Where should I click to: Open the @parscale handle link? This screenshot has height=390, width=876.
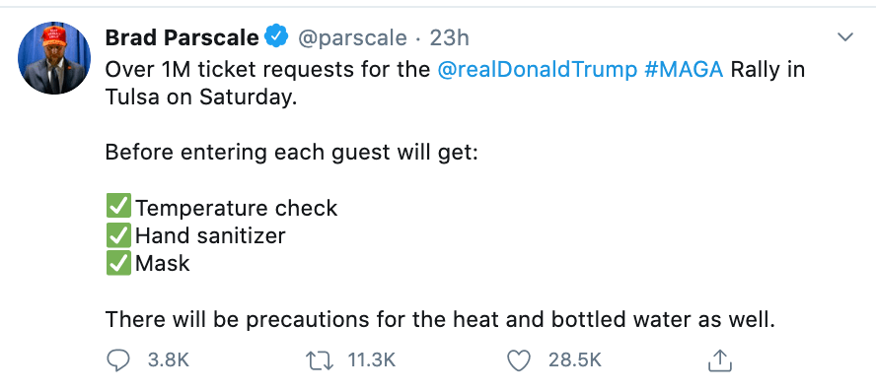(x=352, y=38)
